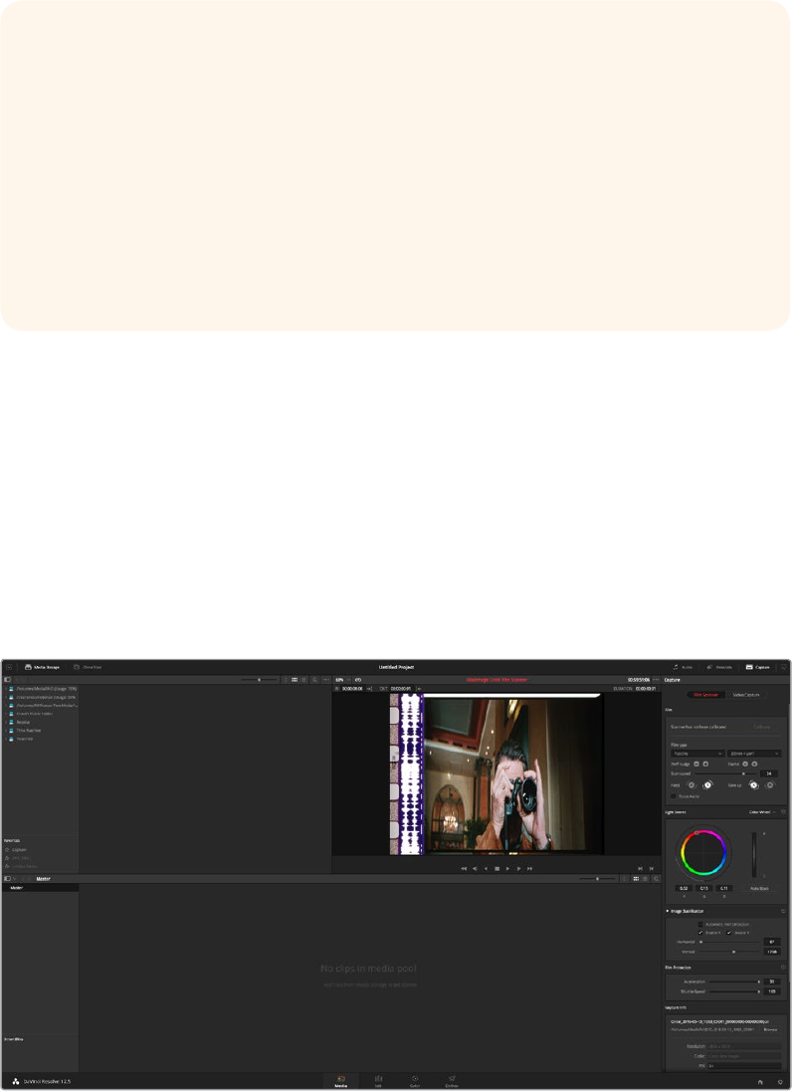Toggle the Enable X checkbox
Image resolution: width=792 pixels, height=1091 pixels.
pos(700,933)
